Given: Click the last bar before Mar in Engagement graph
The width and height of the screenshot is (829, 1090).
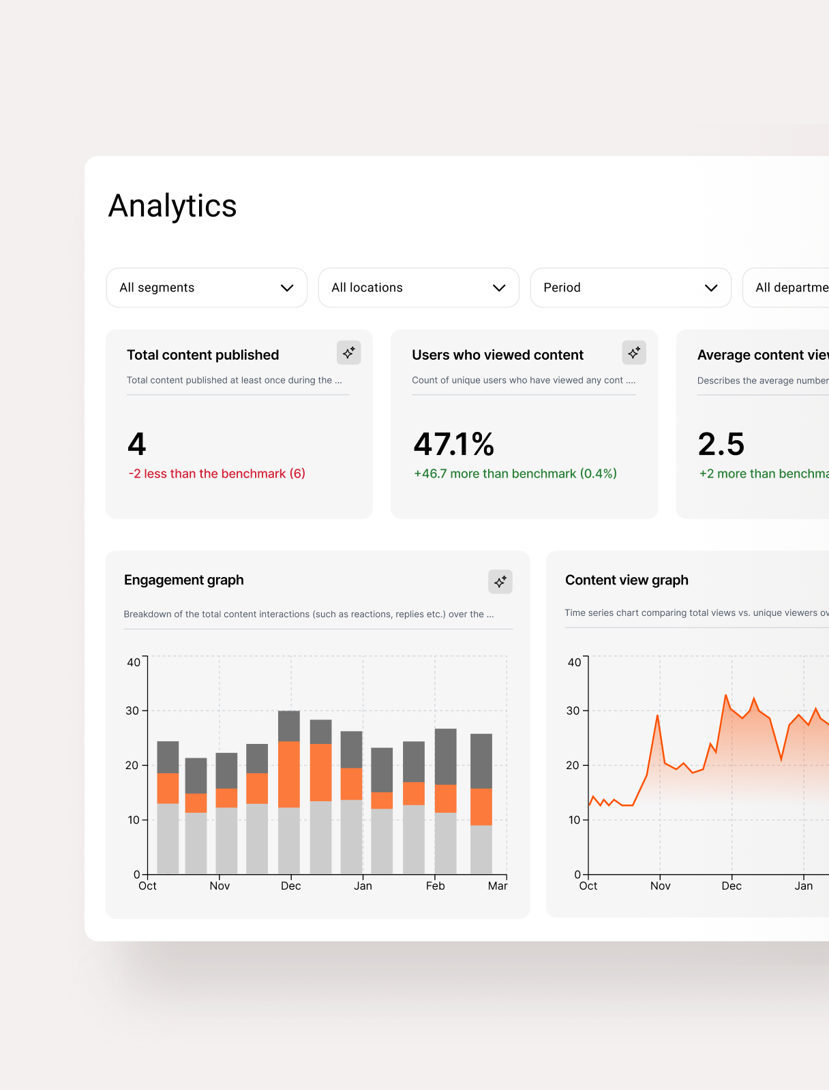Looking at the screenshot, I should 481,804.
